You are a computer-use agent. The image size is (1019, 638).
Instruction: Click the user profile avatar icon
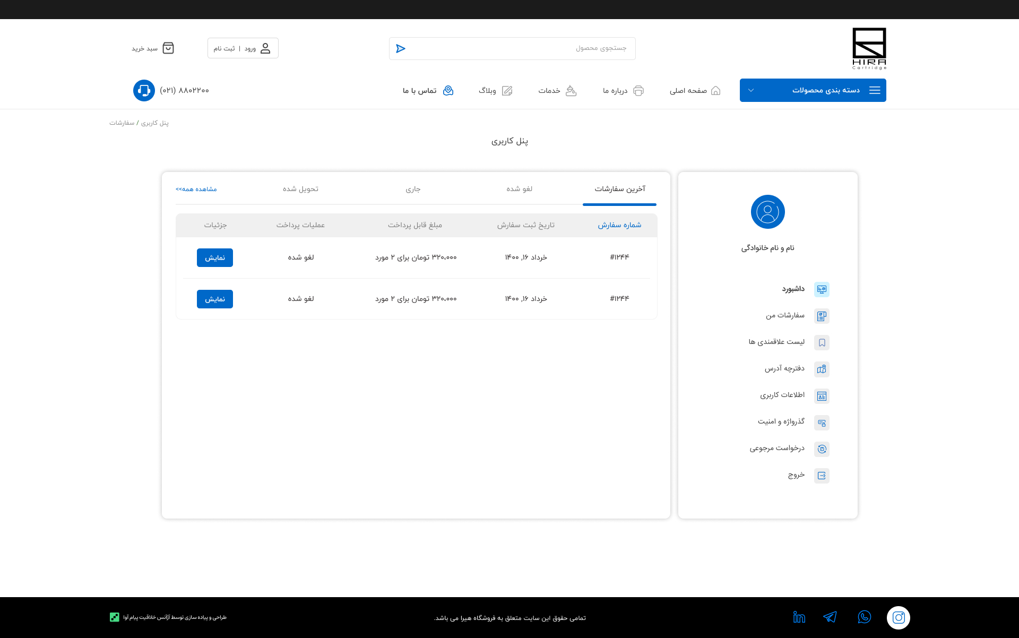coord(767,212)
